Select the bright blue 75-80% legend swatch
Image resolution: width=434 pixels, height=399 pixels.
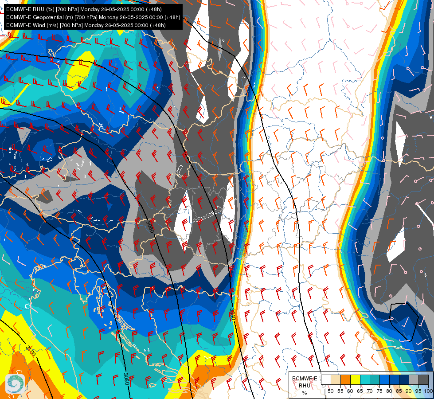tap(385, 379)
